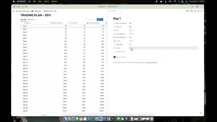Image resolution: width=217 pixels, height=122 pixels.
Task: Open side-peek as full page icon
Action: pos(112,11)
